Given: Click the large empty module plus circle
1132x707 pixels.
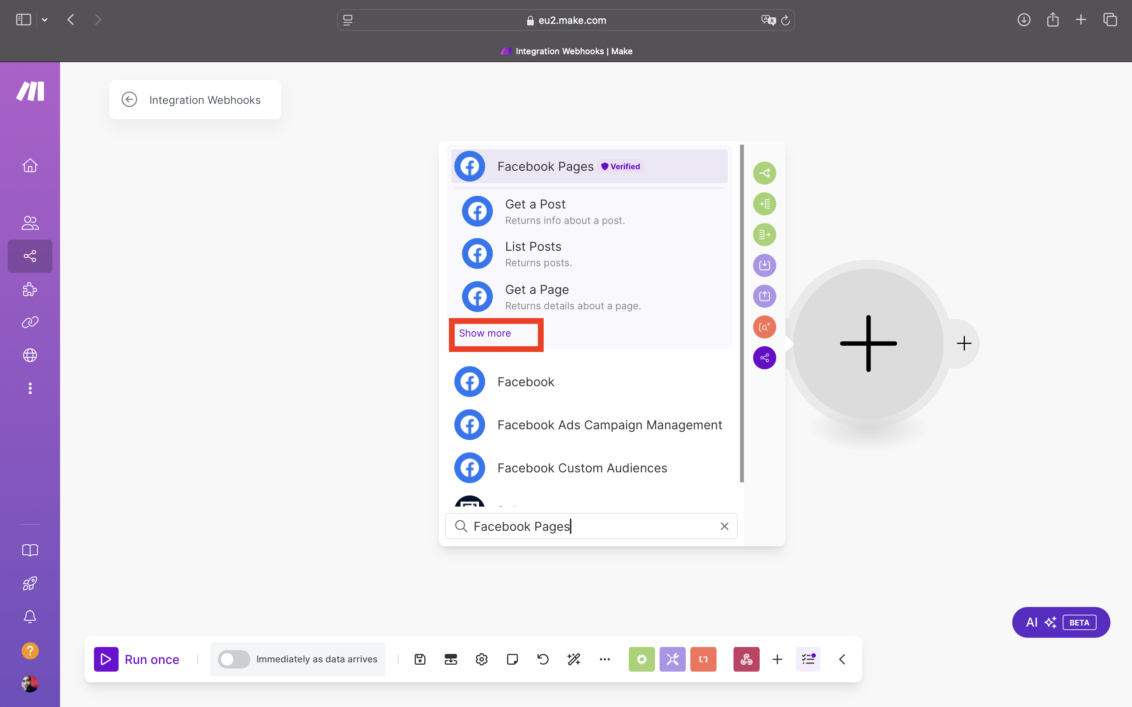Looking at the screenshot, I should [868, 343].
